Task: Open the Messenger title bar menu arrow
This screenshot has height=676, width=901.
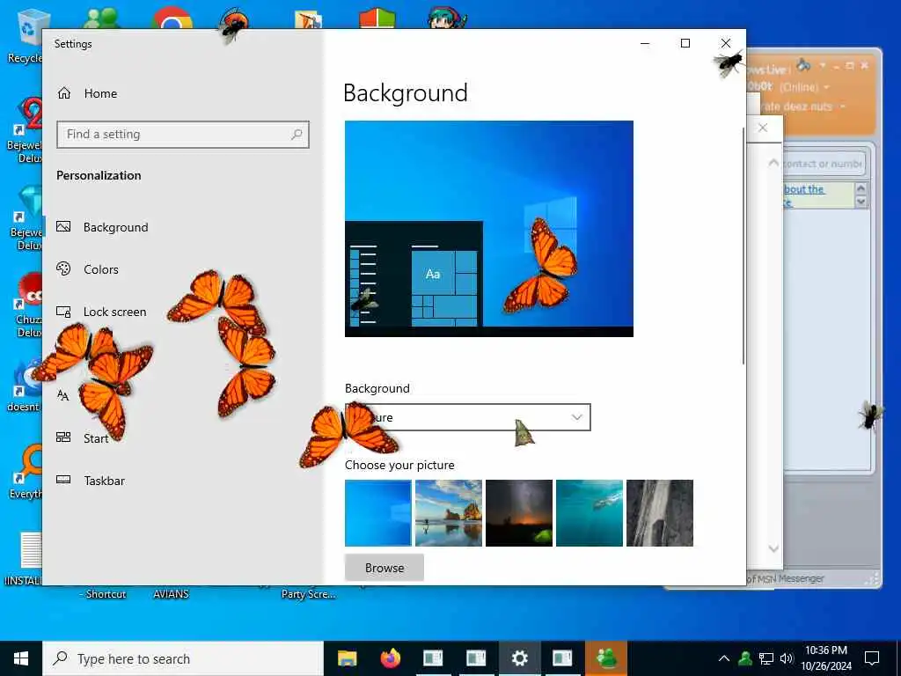Action: (823, 65)
